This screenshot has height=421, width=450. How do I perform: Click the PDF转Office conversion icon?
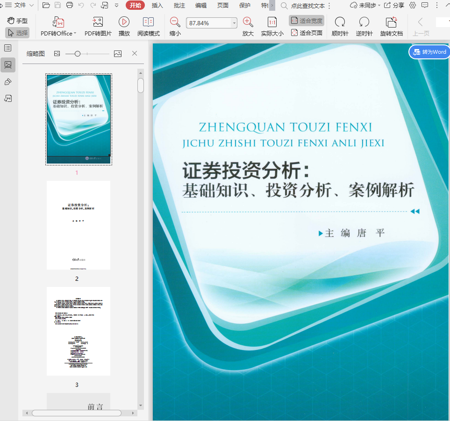point(58,22)
